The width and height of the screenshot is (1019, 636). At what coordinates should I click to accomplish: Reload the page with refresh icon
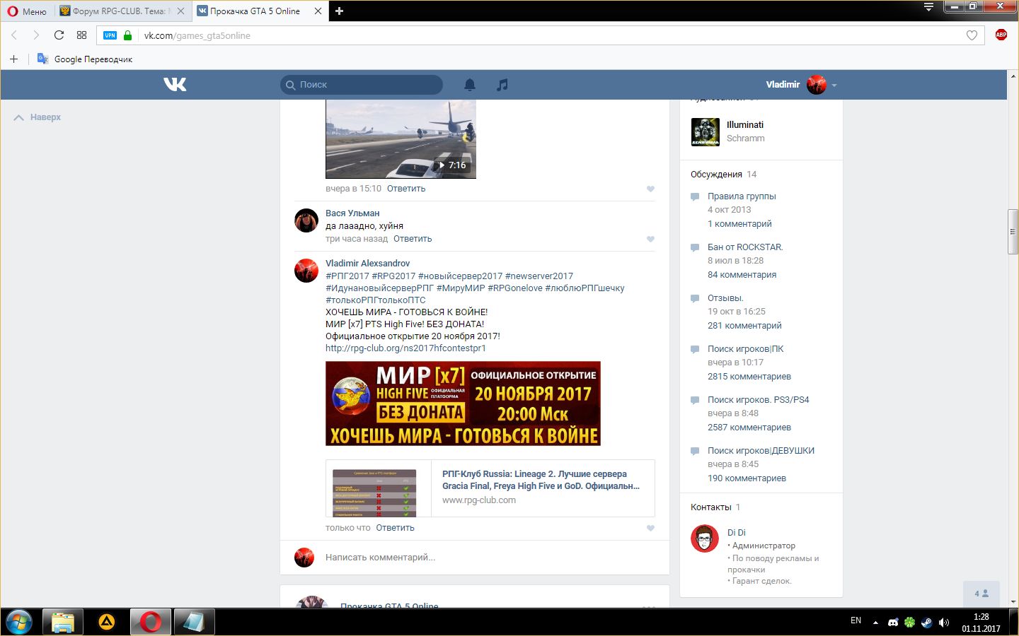pyautogui.click(x=59, y=35)
